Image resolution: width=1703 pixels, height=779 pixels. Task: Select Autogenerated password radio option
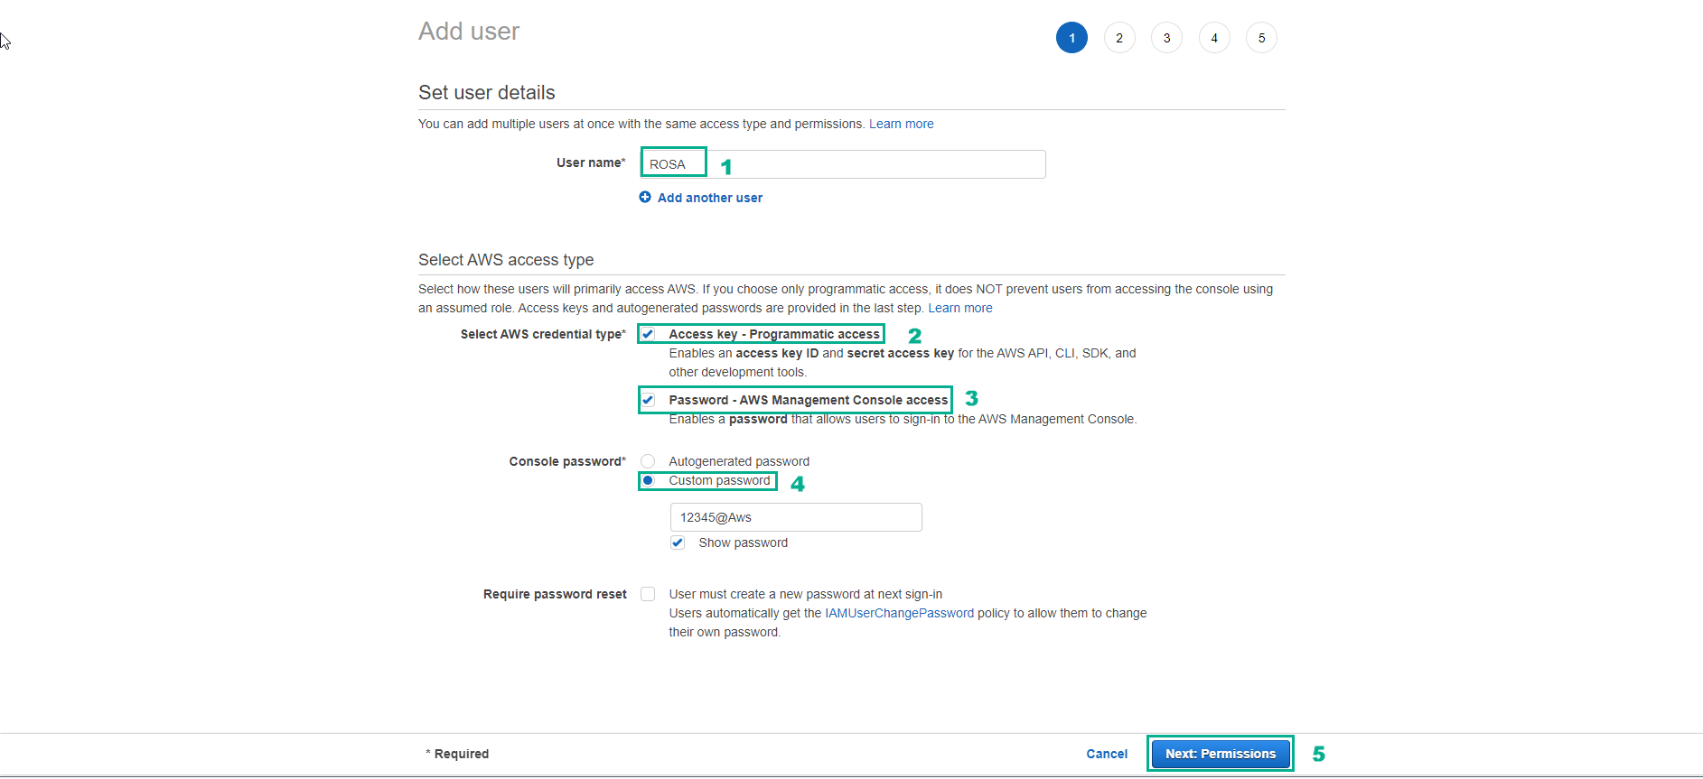tap(648, 461)
